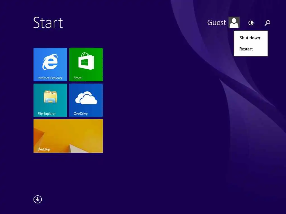
Task: Open the OneDrive tile
Action: (86, 100)
